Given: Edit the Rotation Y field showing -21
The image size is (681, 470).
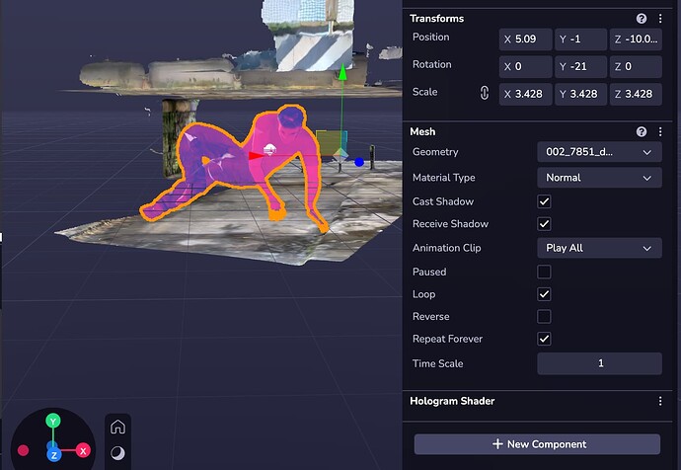Looking at the screenshot, I should coord(580,66).
